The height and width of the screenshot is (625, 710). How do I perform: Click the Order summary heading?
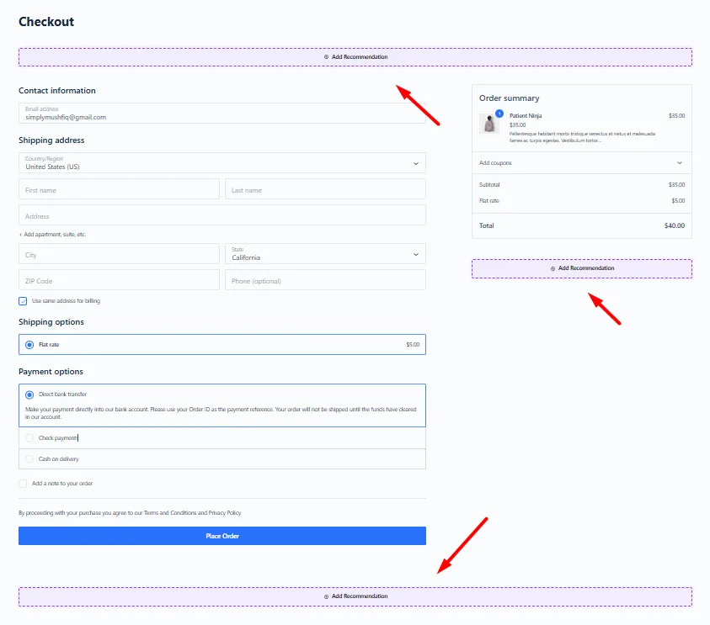click(509, 98)
